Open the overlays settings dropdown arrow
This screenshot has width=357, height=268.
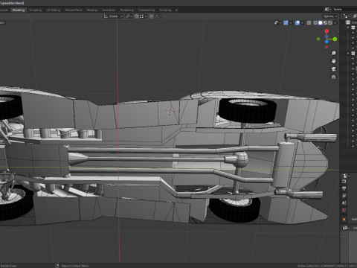point(302,22)
